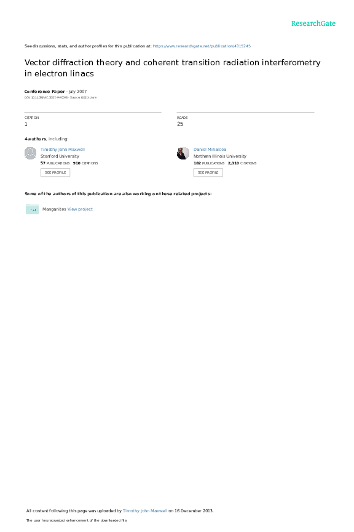Click the ResearchGate logo

click(x=313, y=23)
